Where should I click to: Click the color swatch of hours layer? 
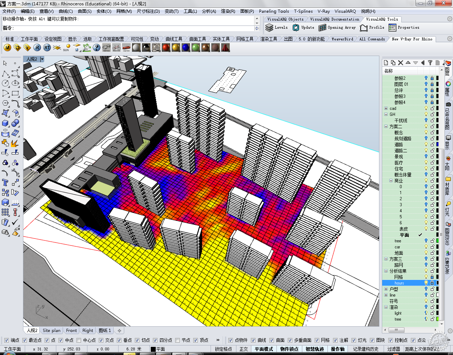pos(437,283)
